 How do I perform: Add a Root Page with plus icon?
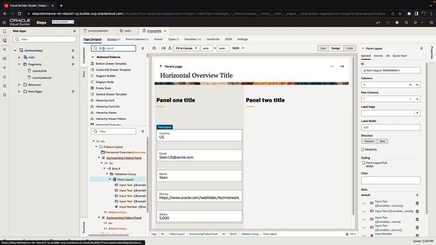(73, 91)
